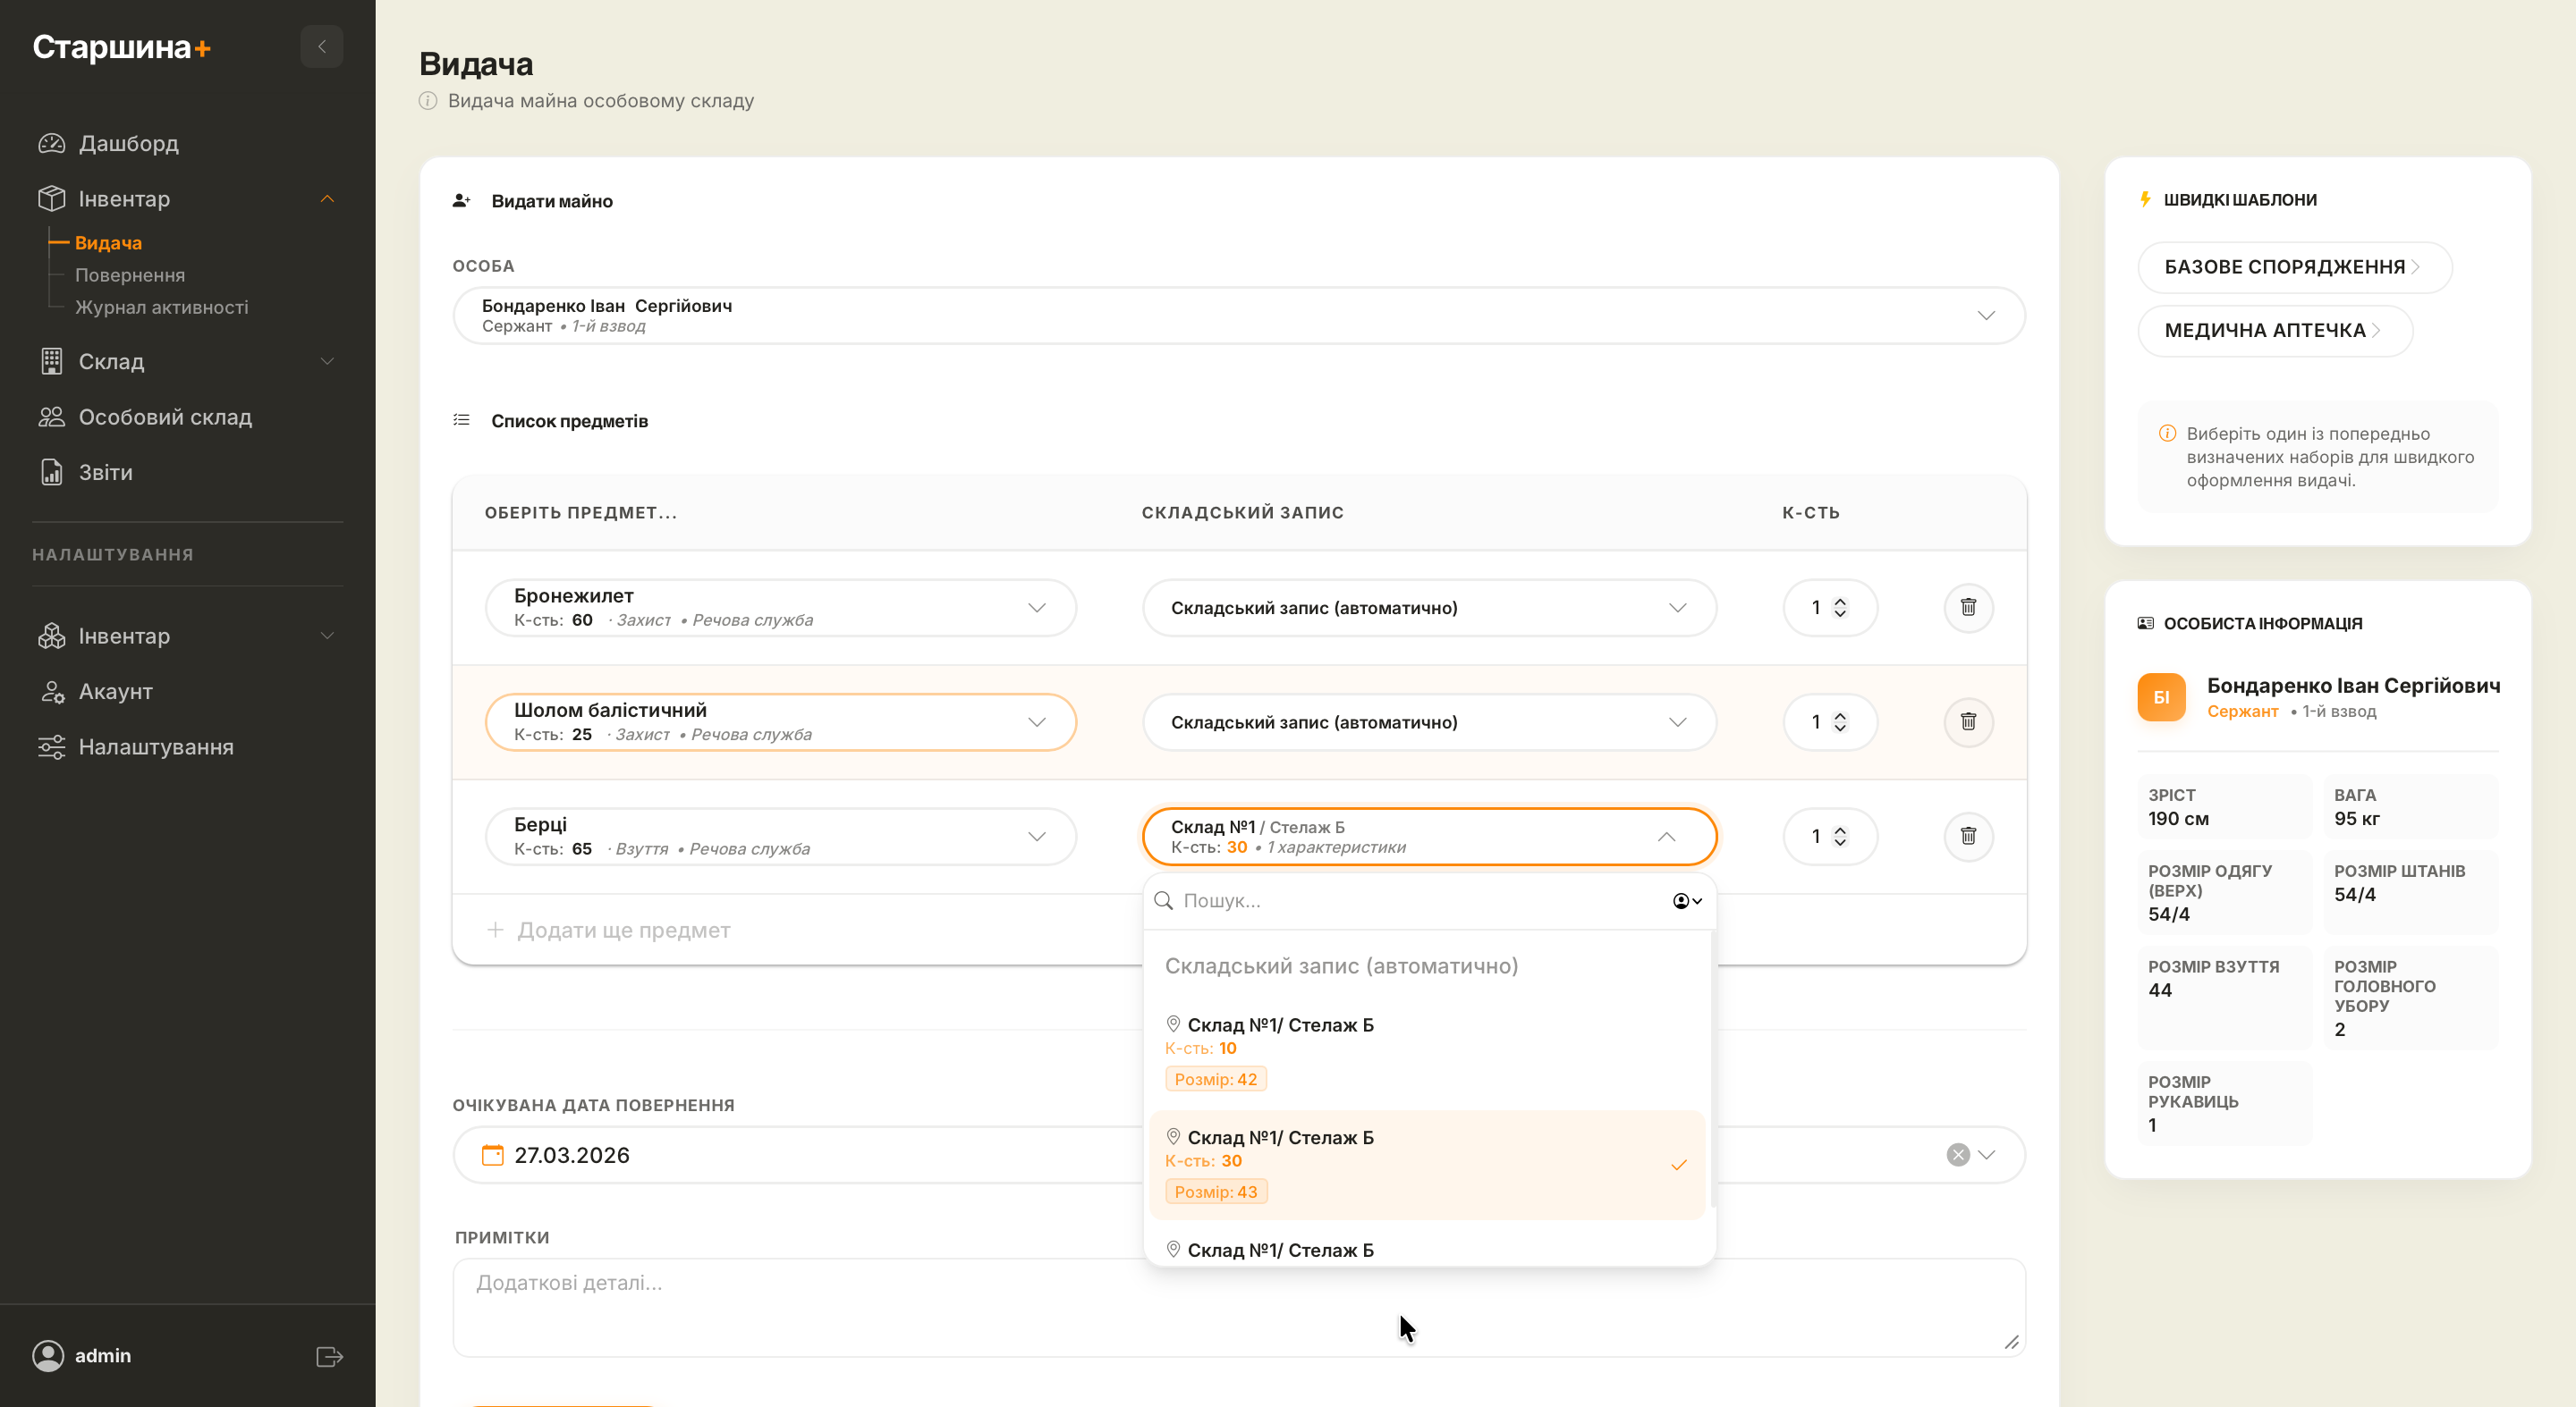Open the Особа person dropdown
Image resolution: width=2576 pixels, height=1407 pixels.
(1238, 316)
